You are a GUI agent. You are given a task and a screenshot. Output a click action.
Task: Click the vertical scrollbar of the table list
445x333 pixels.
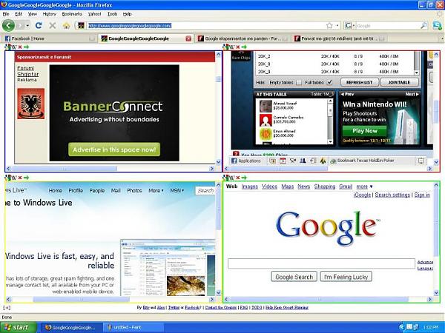416,63
